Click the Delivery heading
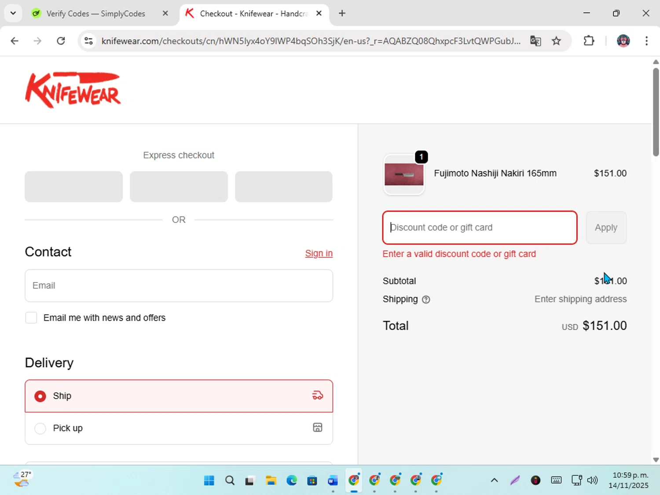Image resolution: width=660 pixels, height=495 pixels. click(49, 363)
